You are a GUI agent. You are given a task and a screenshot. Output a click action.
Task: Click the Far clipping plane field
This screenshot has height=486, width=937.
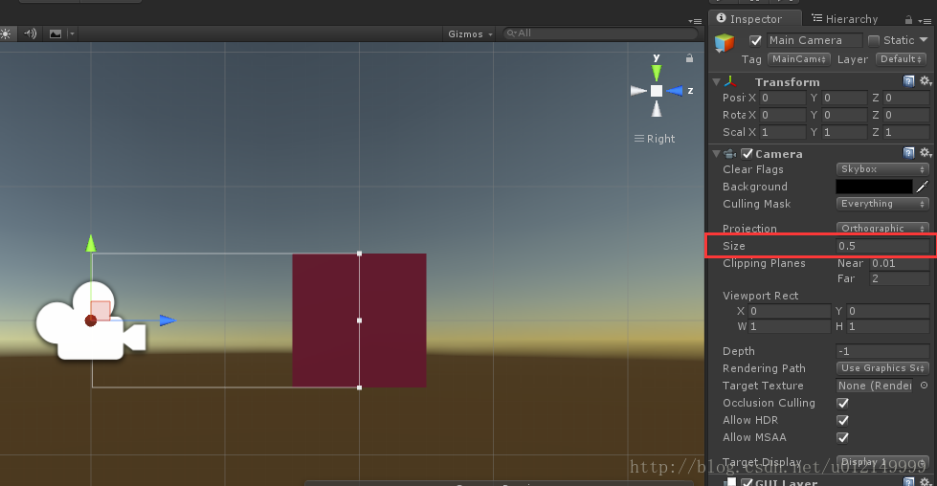pyautogui.click(x=900, y=278)
